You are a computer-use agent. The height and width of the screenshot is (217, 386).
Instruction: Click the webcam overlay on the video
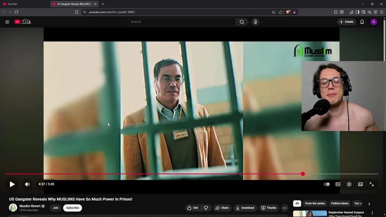coord(344,96)
